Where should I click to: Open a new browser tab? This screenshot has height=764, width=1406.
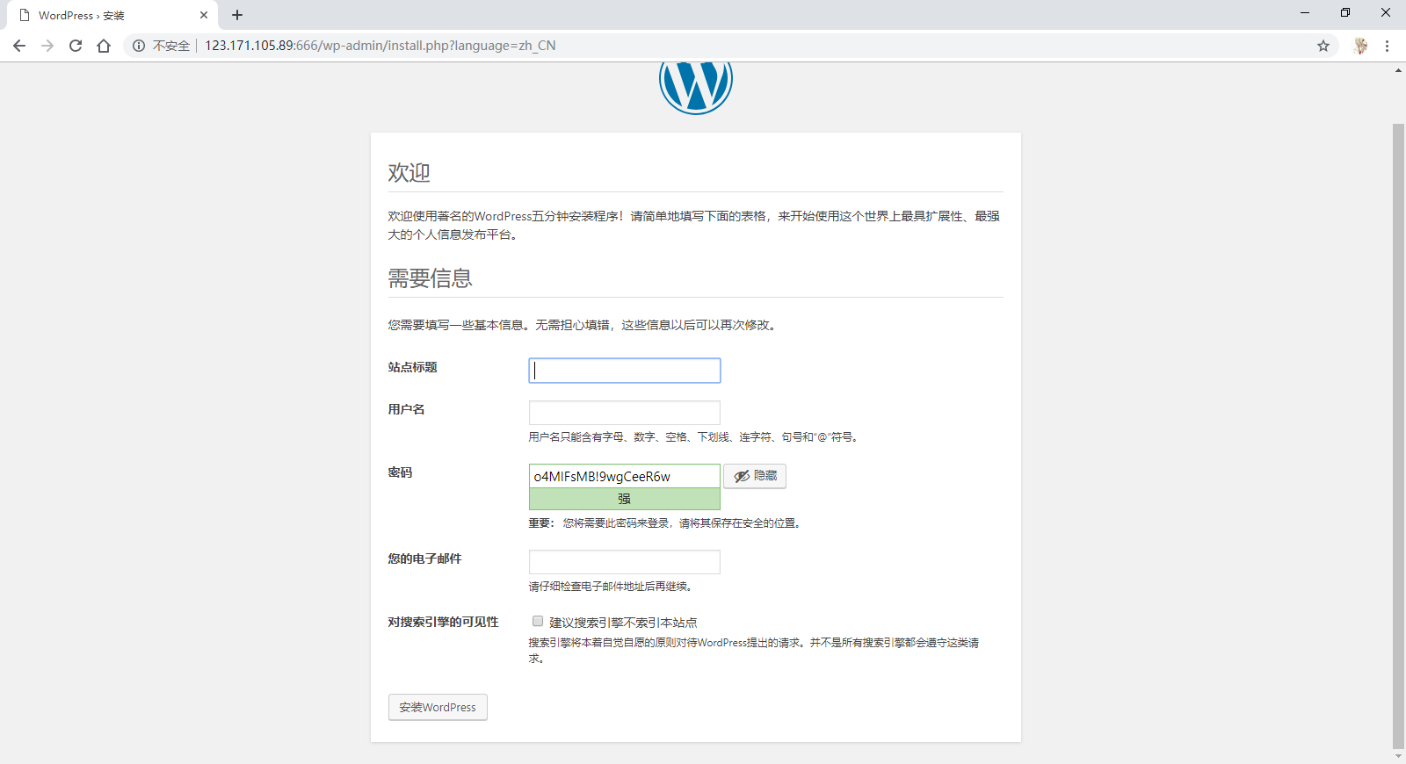(237, 15)
